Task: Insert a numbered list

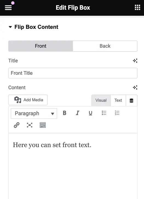Action: point(117,113)
